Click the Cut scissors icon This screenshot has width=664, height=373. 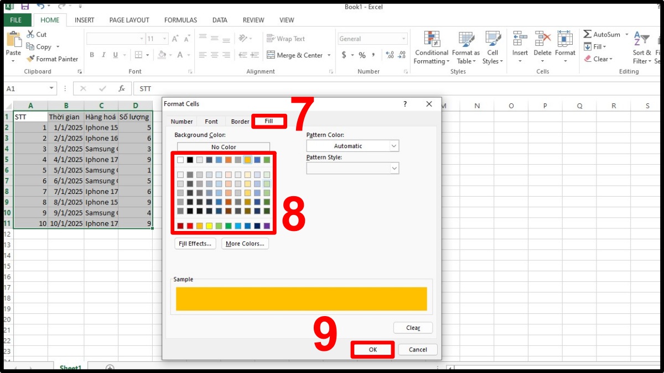(30, 34)
